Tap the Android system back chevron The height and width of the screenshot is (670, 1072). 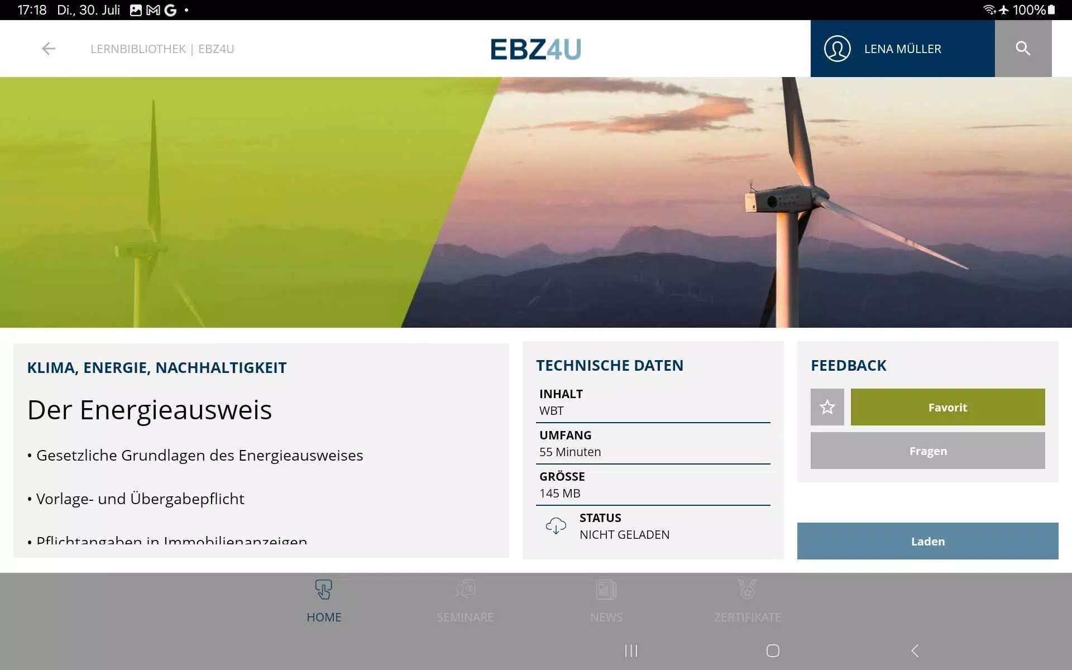(x=915, y=650)
